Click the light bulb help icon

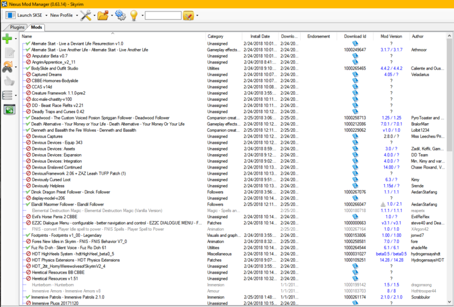(134, 15)
